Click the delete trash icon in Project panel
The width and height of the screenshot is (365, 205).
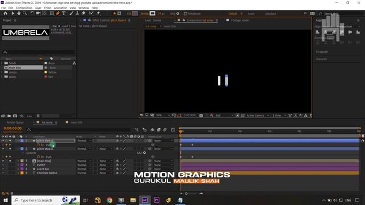point(38,116)
